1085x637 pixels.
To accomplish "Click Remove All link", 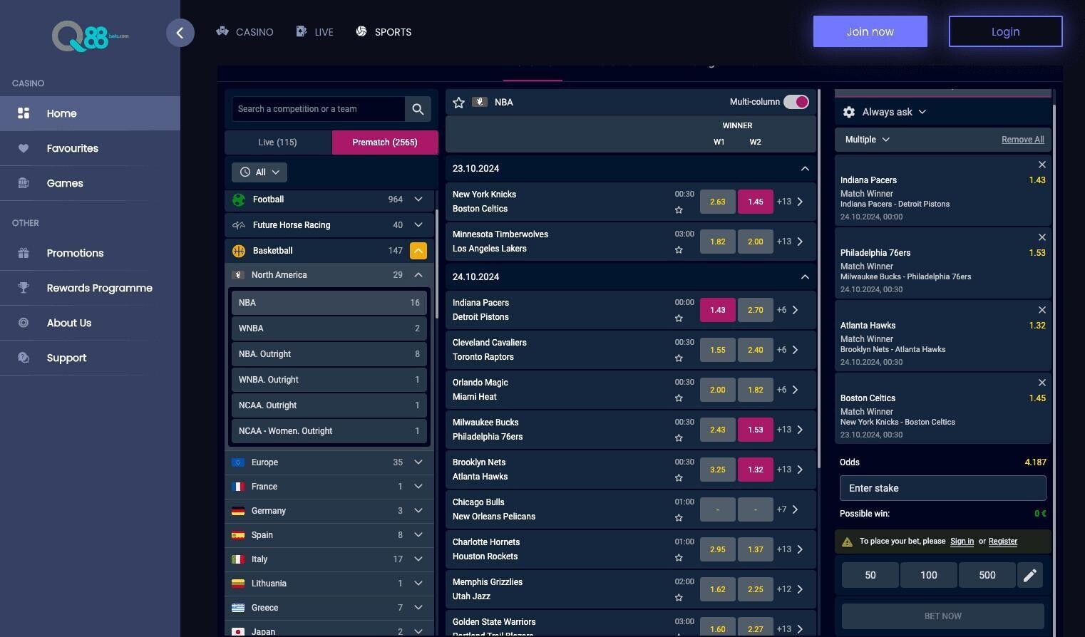I will click(x=1023, y=140).
